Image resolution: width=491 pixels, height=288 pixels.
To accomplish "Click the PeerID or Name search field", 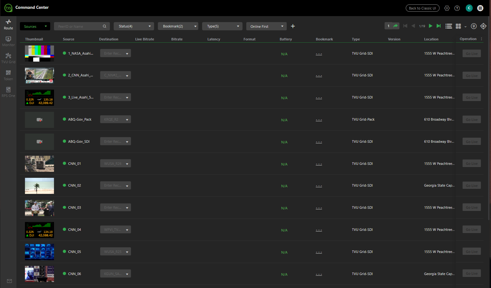I will click(x=82, y=26).
